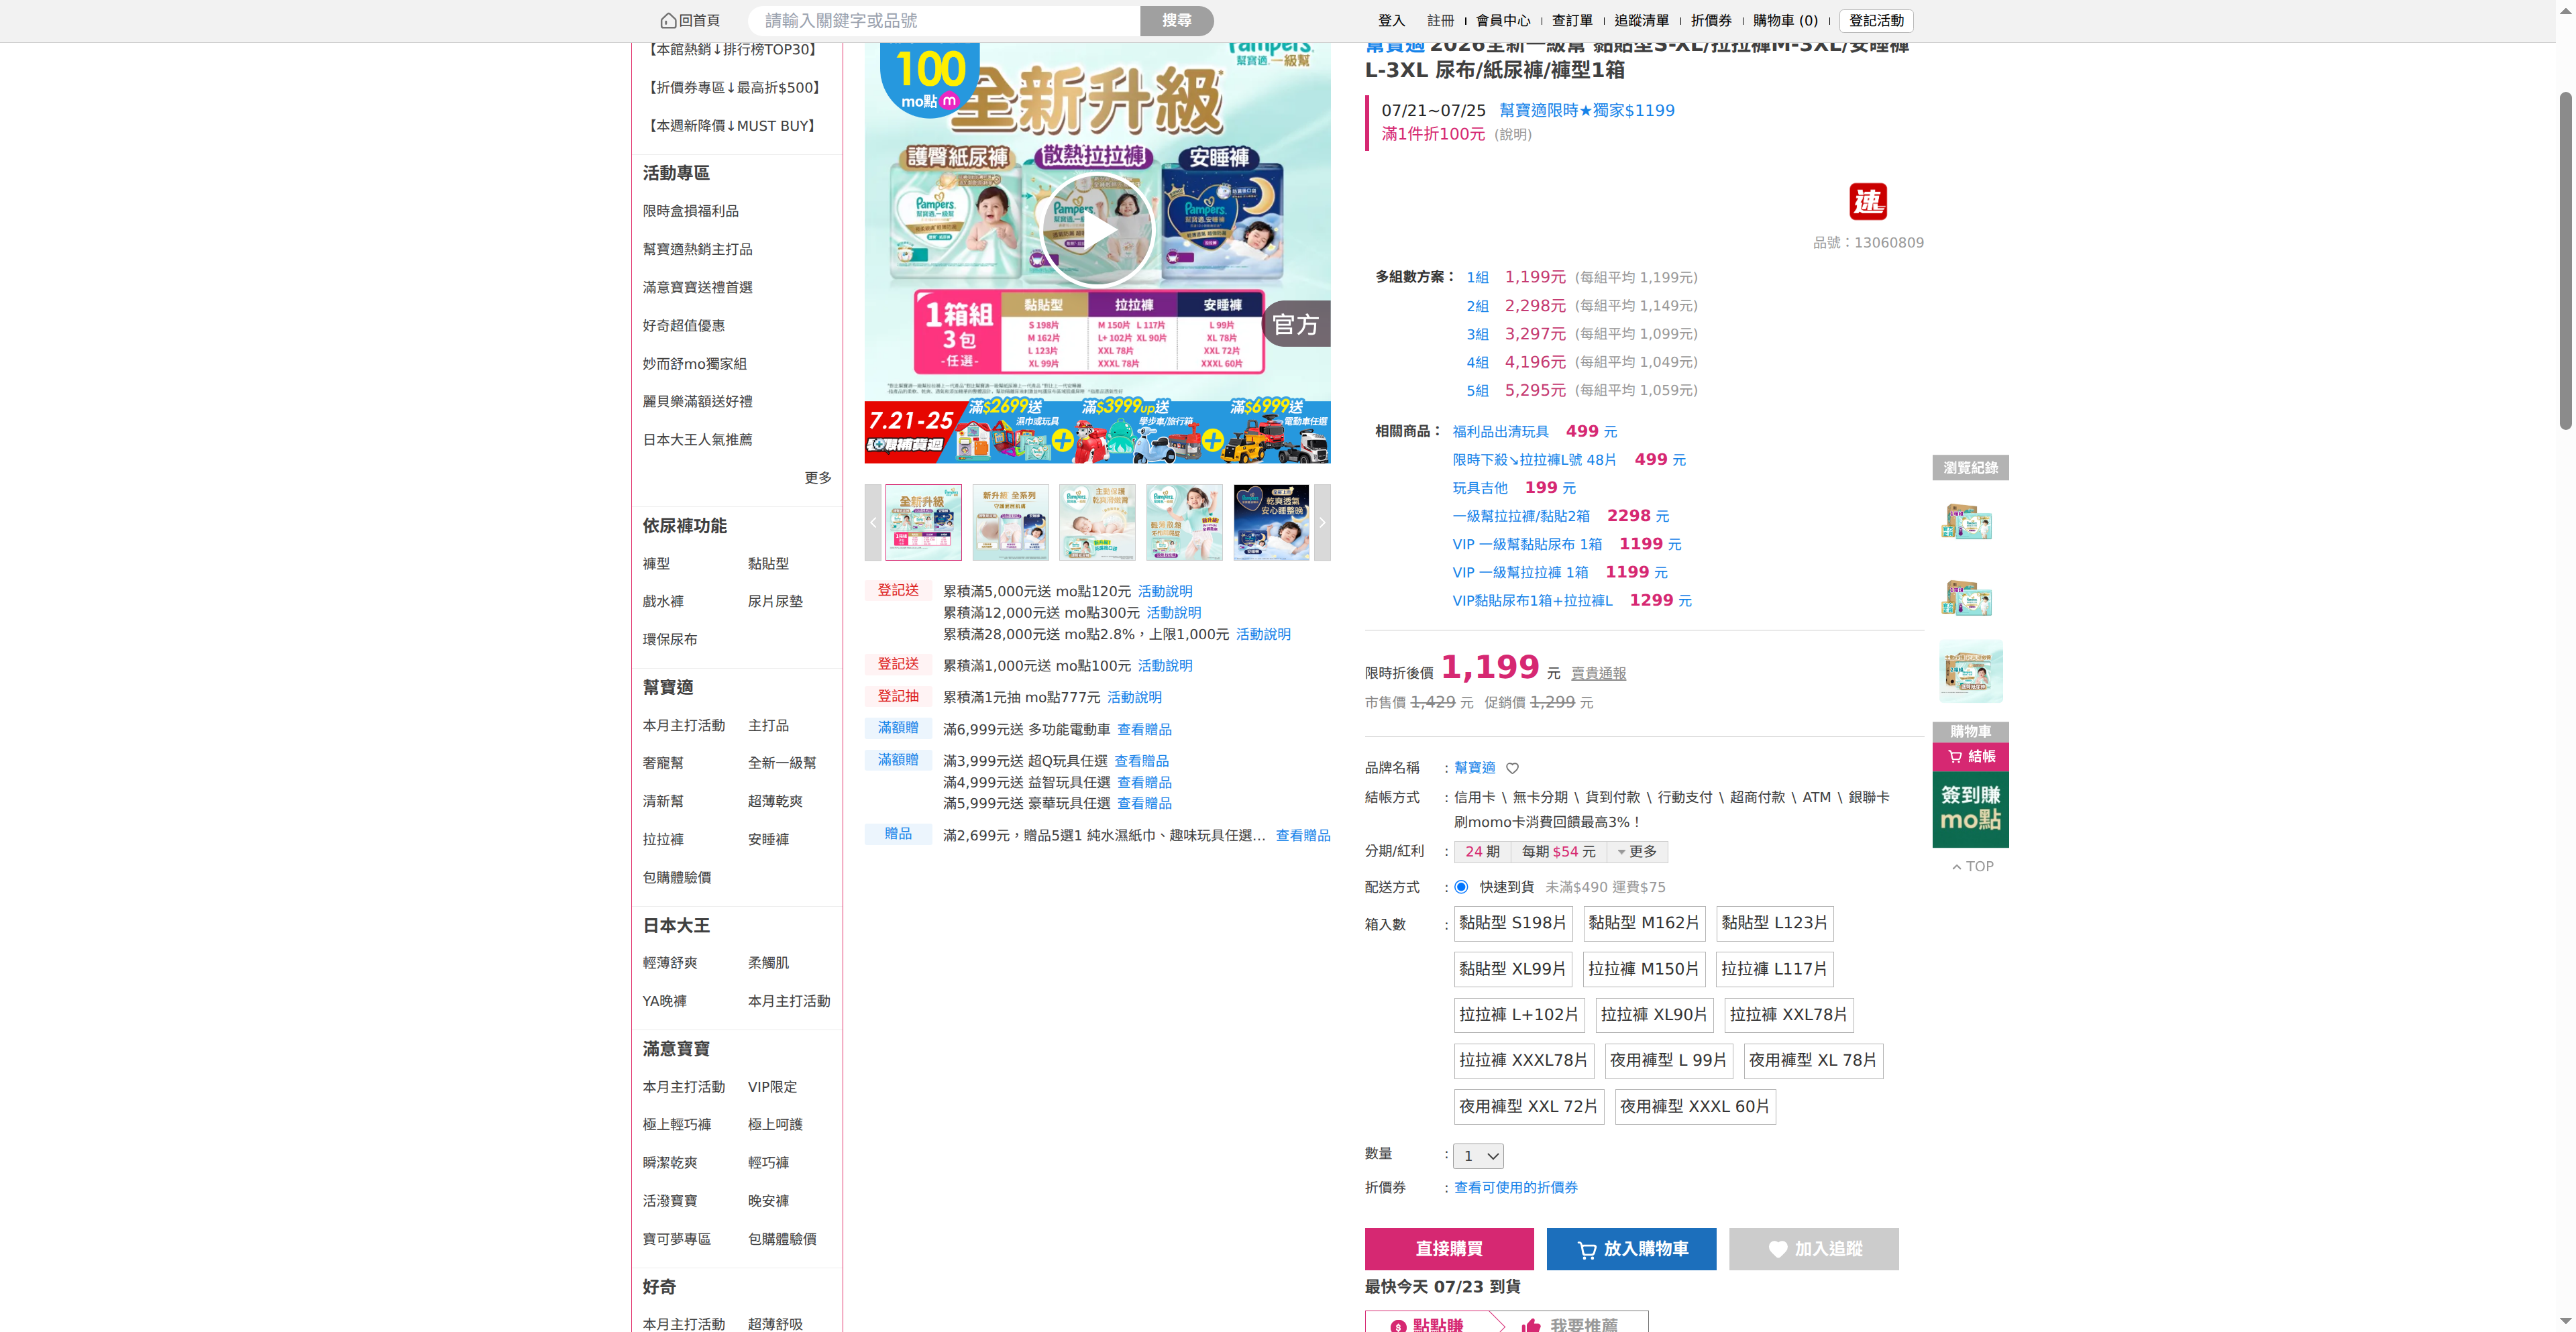The height and width of the screenshot is (1332, 2576).
Task: Select the second gallery thumbnail 新升級 全系列
Action: (1010, 522)
